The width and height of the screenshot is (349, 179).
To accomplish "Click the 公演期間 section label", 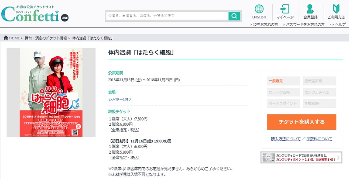I will 116,73.
